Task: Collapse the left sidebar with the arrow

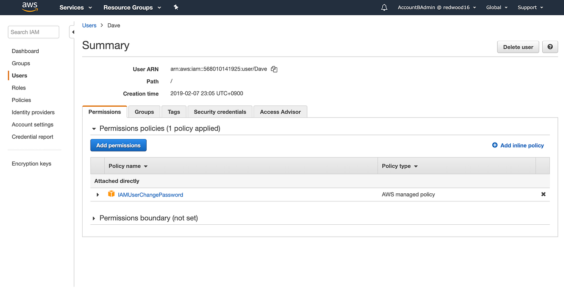Action: click(73, 31)
